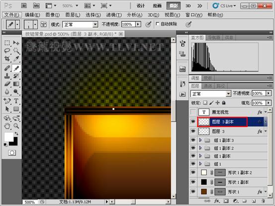Click the zoom percentage field in status bar
This screenshot has height=206, width=275.
(x=30, y=202)
